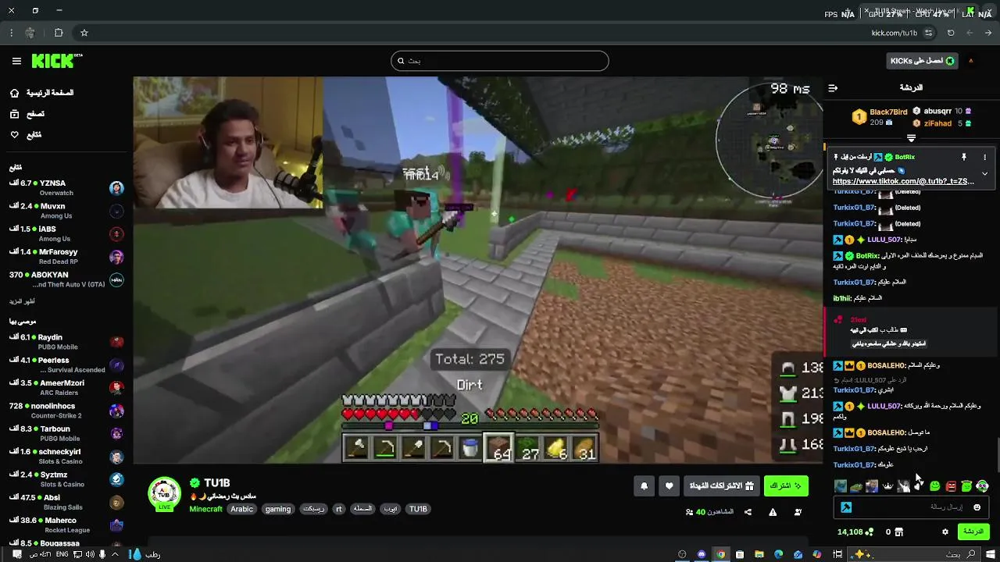The image size is (1000, 562).
Task: Open AmeerMzori recommended channel
Action: pyautogui.click(x=66, y=387)
